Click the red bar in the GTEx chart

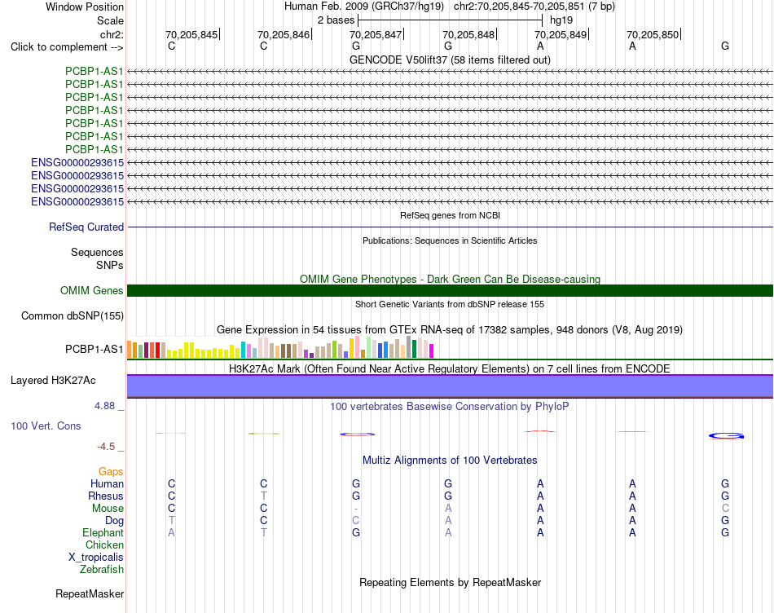pos(157,350)
